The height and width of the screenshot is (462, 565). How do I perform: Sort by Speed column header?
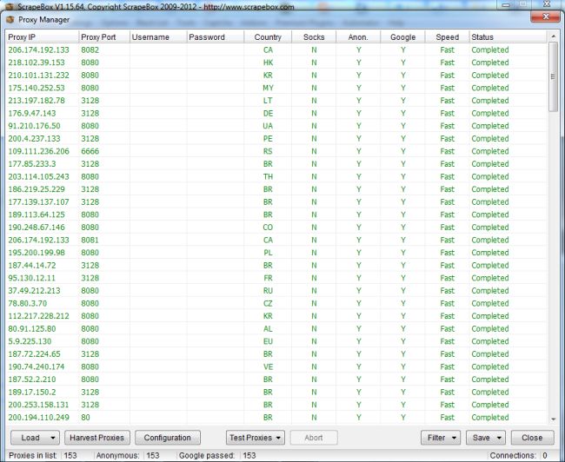(x=447, y=37)
